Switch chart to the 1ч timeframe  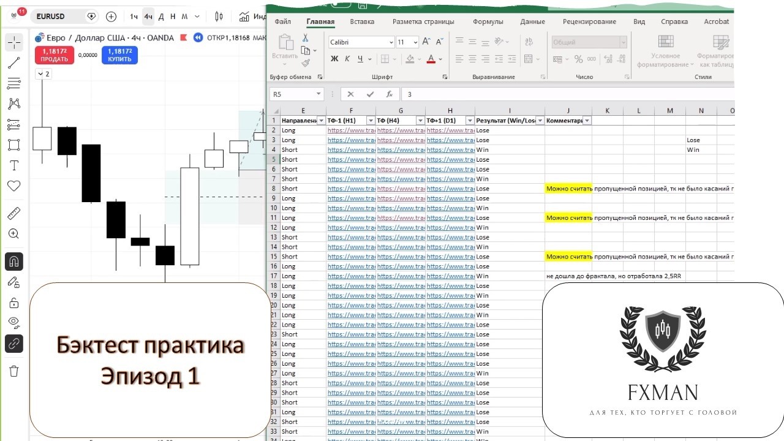134,17
